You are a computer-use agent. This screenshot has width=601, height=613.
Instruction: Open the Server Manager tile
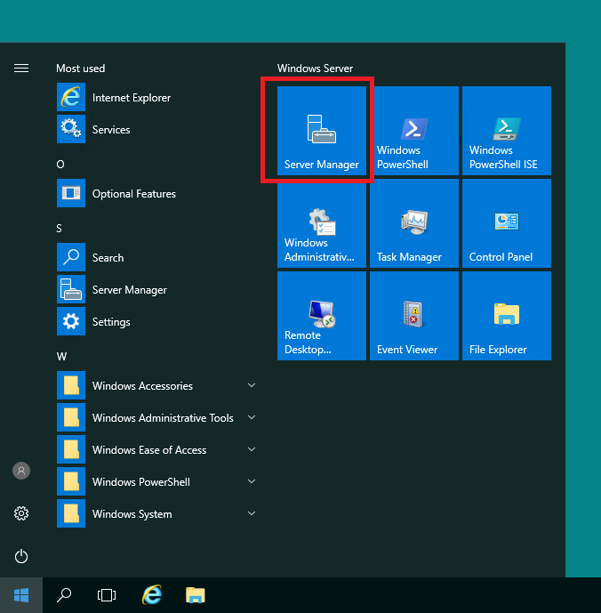(322, 131)
